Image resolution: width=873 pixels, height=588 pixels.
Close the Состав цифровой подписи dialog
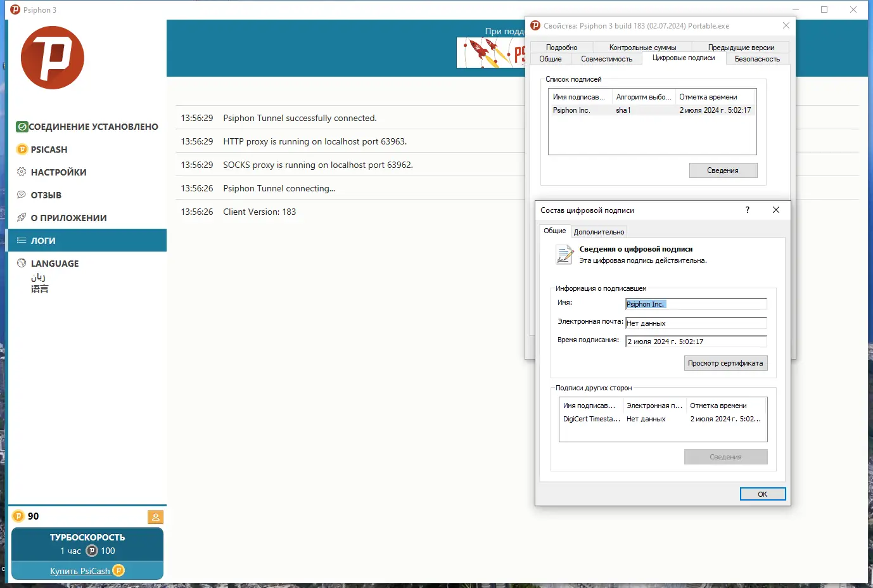pyautogui.click(x=776, y=210)
